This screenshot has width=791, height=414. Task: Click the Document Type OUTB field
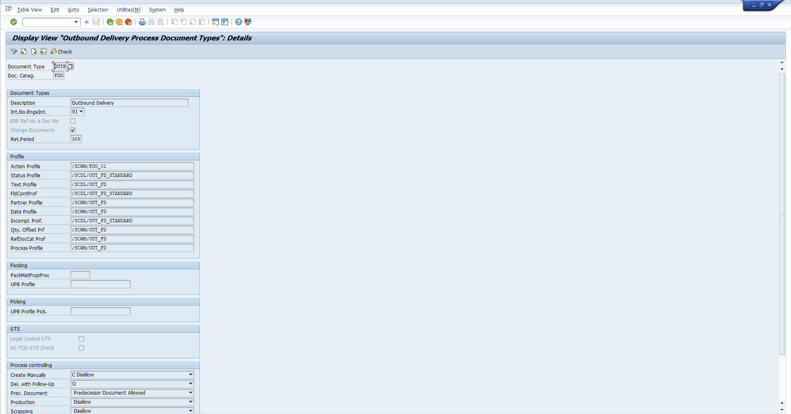(60, 66)
